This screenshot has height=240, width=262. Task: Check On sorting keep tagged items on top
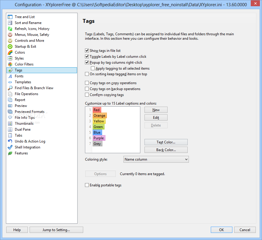point(87,74)
